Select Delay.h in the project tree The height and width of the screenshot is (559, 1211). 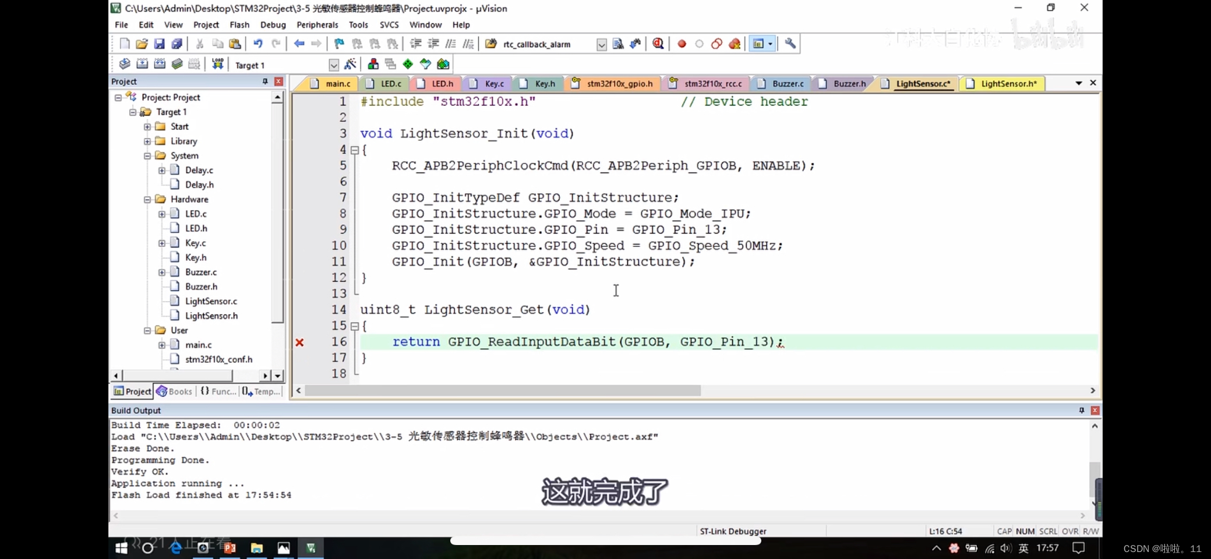pyautogui.click(x=199, y=185)
